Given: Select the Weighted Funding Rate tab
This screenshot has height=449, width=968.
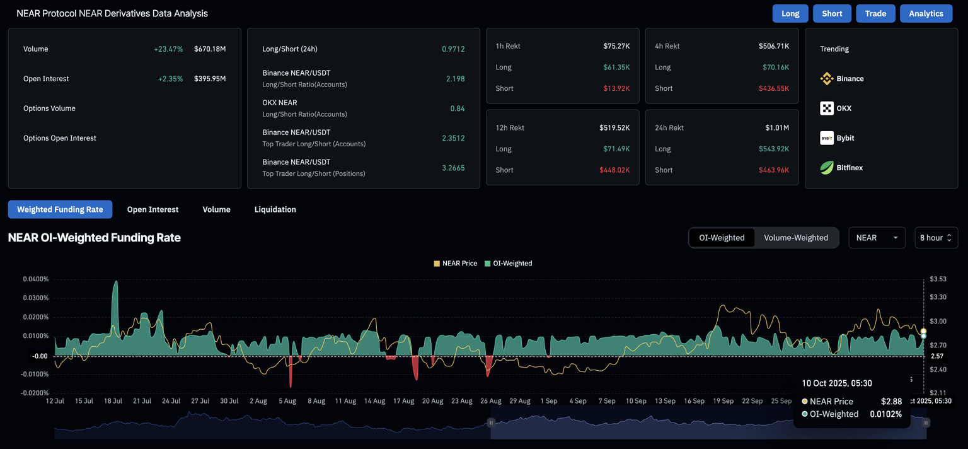Looking at the screenshot, I should [60, 209].
